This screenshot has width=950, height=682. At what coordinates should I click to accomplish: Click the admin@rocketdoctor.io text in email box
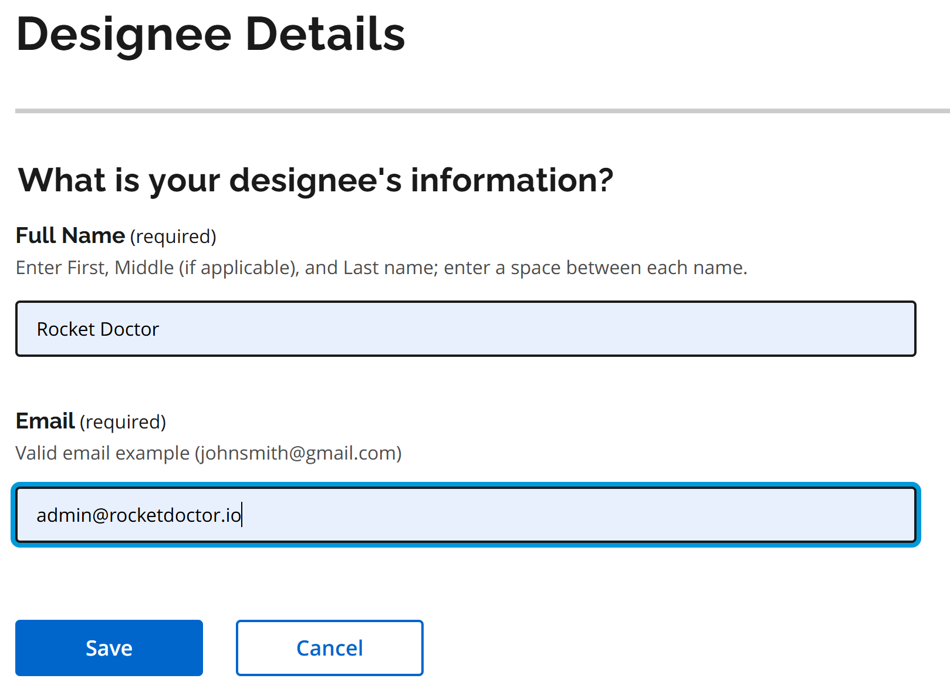[138, 515]
